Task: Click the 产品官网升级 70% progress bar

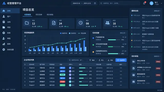Action: pyautogui.click(x=114, y=40)
